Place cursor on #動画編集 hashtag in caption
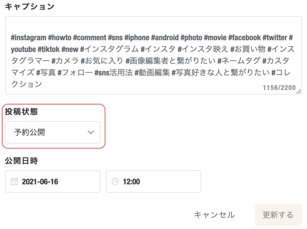Screen dimensions: 307x229 point(152,73)
